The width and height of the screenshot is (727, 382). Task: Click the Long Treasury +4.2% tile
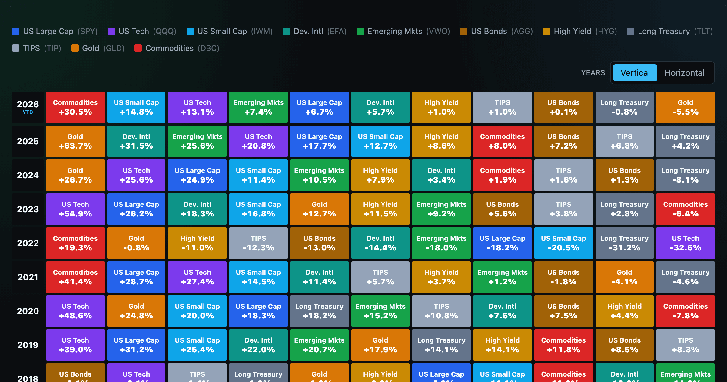tap(686, 141)
